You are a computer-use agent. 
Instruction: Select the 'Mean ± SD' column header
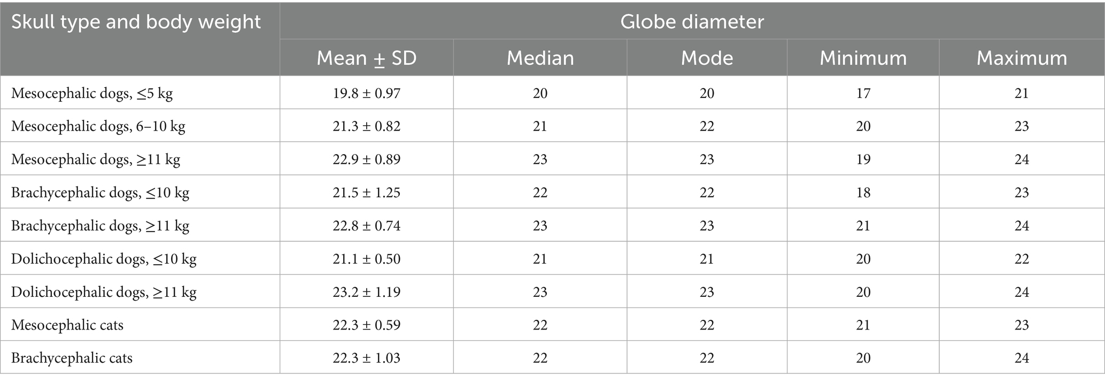tap(366, 58)
